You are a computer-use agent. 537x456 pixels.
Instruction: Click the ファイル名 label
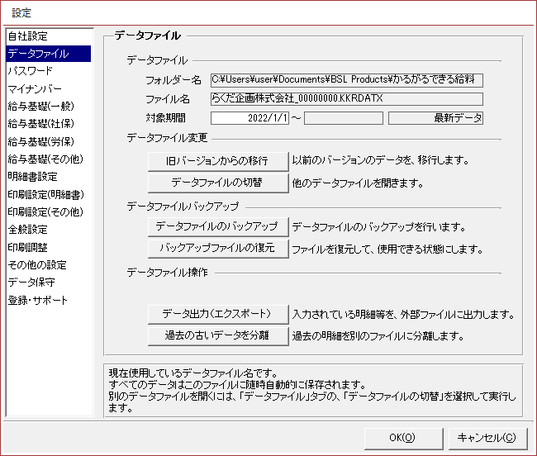pyautogui.click(x=168, y=99)
